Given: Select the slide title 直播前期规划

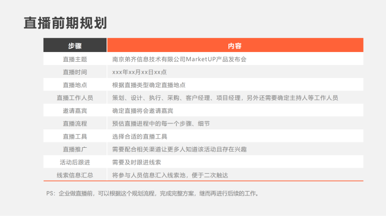Looking at the screenshot, I should [65, 23].
